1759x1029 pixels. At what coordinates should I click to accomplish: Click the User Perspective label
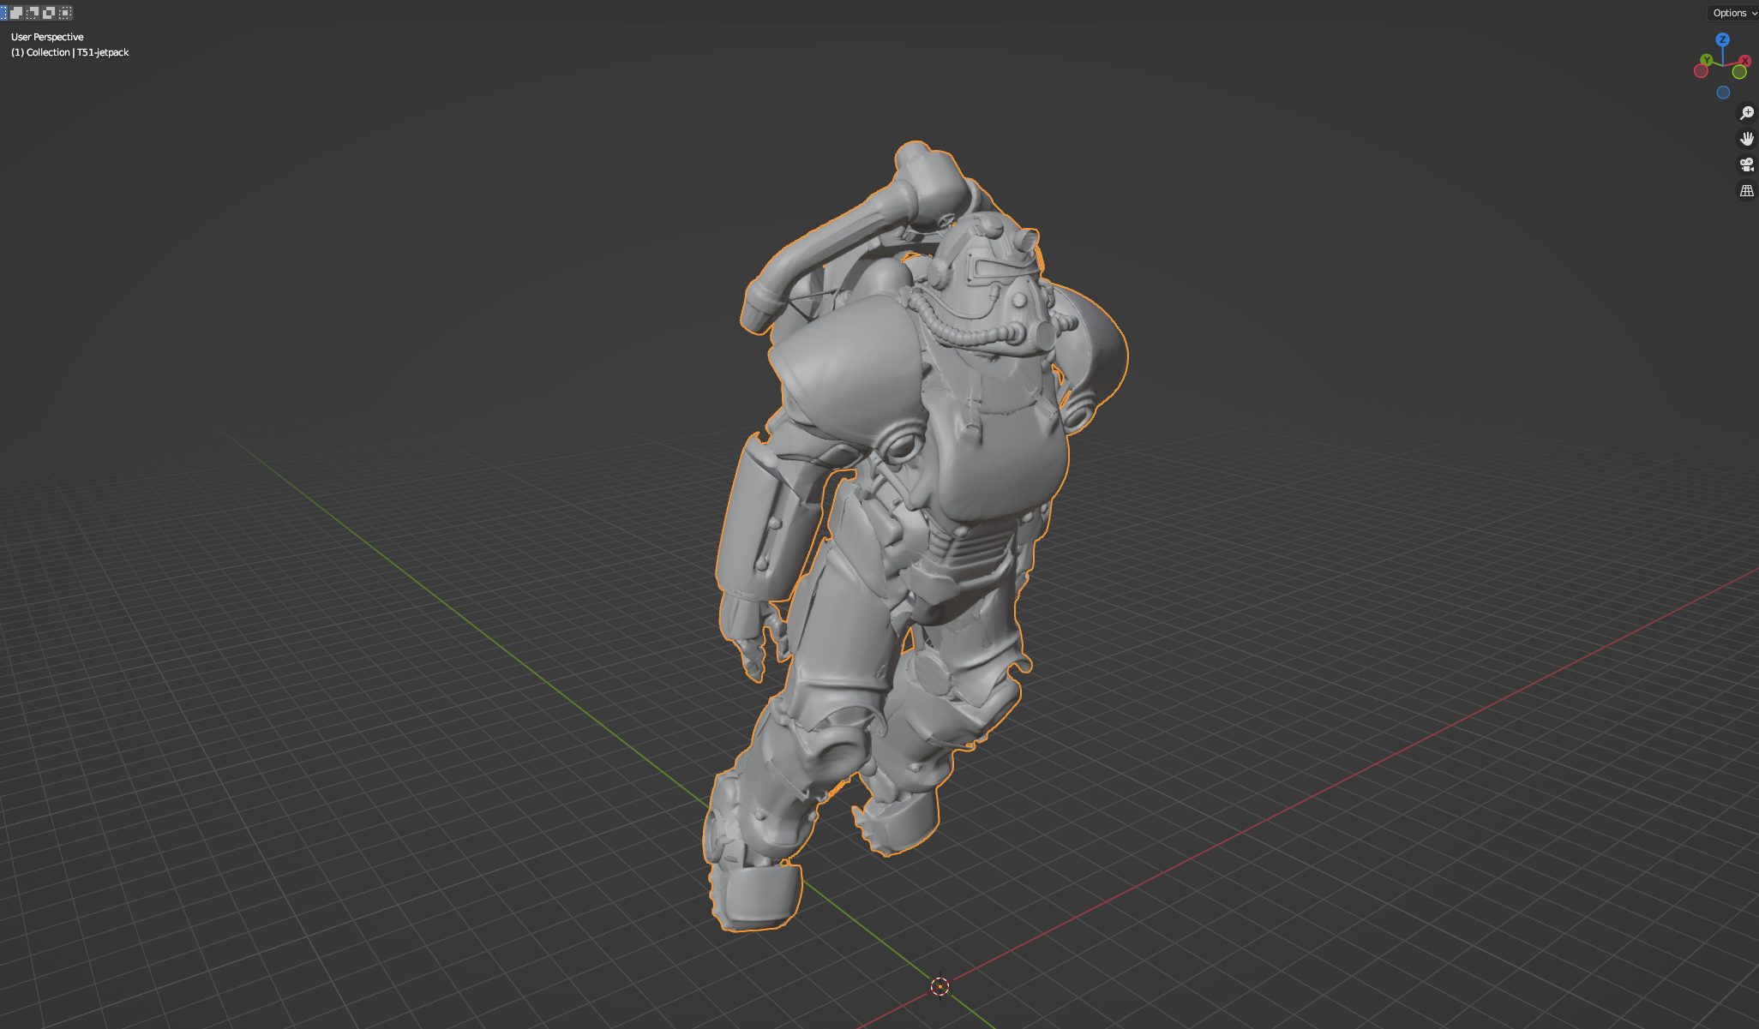(47, 37)
